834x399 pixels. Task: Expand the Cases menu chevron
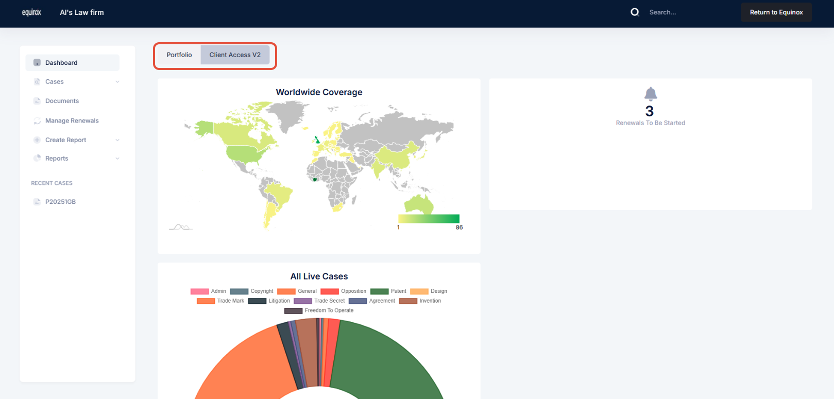click(117, 82)
